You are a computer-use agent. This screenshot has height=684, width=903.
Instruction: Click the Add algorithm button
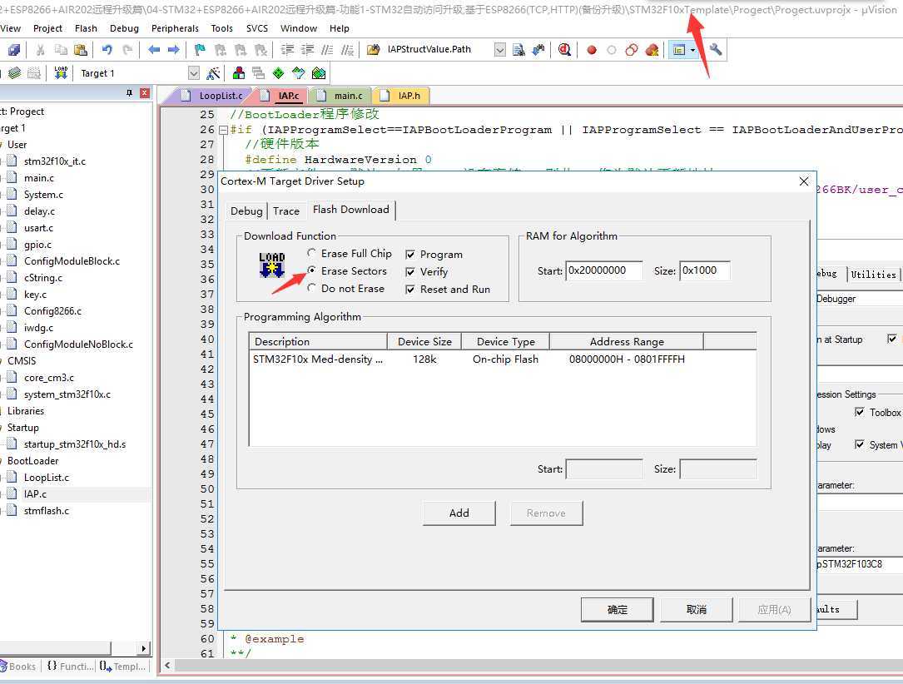tap(459, 513)
